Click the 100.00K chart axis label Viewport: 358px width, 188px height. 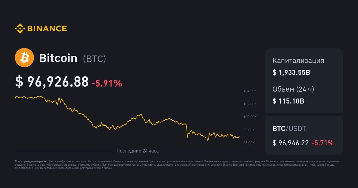[250, 117]
